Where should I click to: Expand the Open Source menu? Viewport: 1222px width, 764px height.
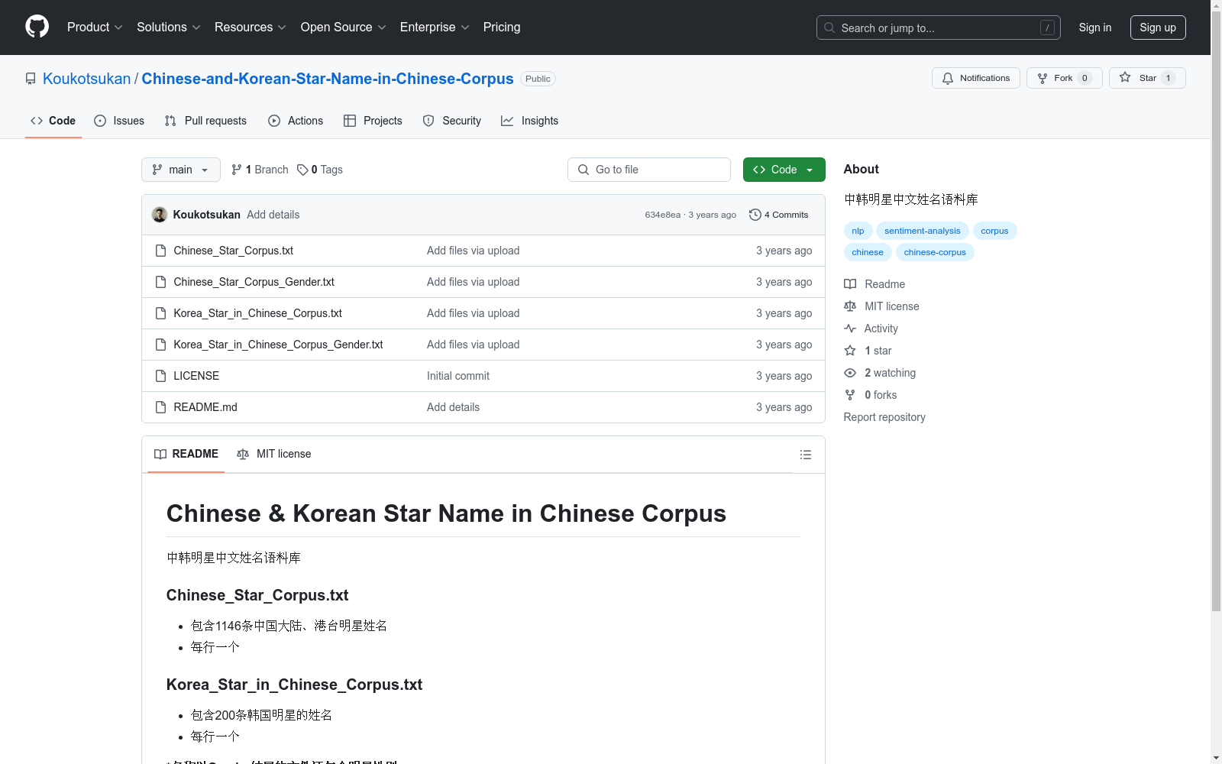click(x=344, y=27)
